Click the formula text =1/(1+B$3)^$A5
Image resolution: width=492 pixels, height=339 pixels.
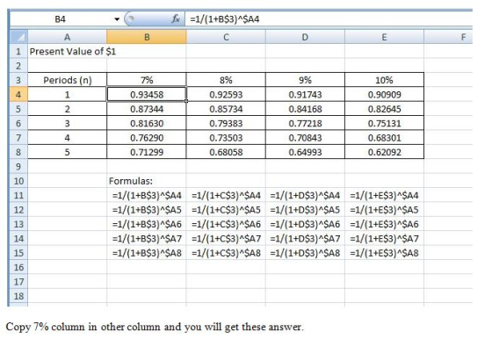[147, 210]
